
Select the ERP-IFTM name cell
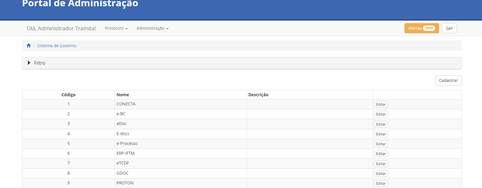181,154
